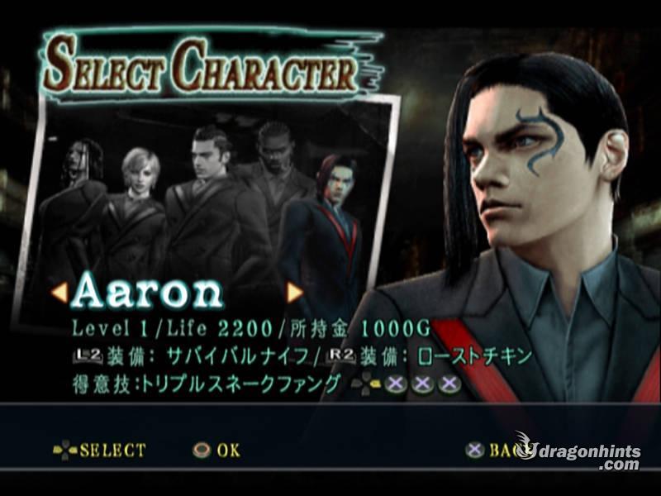This screenshot has width=661, height=496.
Task: Click the OK label
Action: [229, 451]
